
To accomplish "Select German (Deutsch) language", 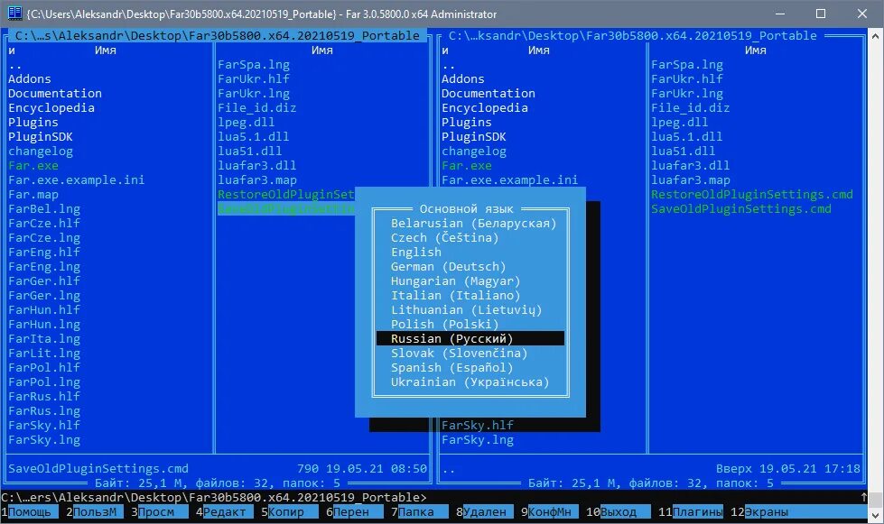I will pos(448,267).
